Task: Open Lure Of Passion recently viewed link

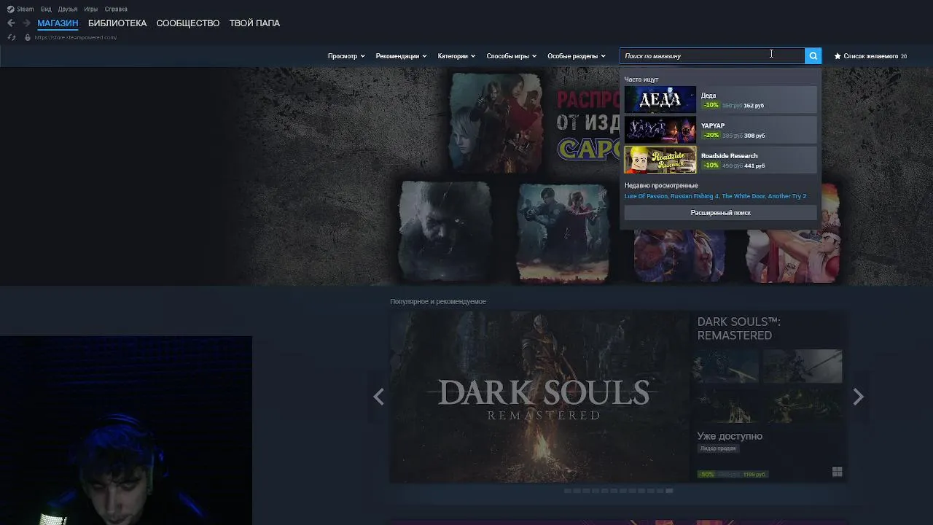Action: point(646,196)
